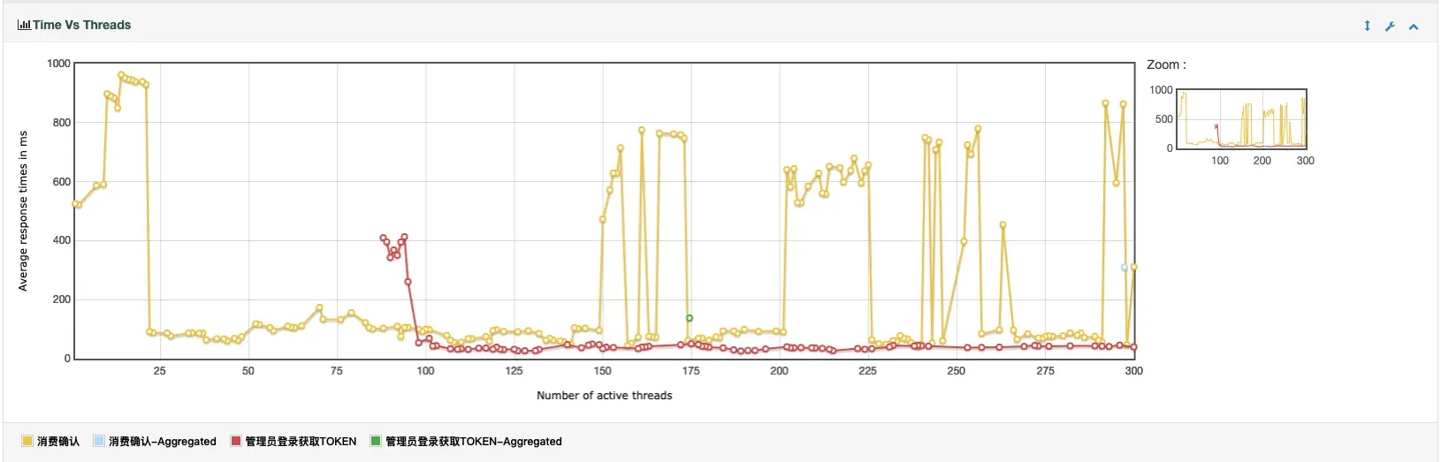Click the yellow 消费确认 legend swatch
1441x462 pixels.
click(27, 441)
